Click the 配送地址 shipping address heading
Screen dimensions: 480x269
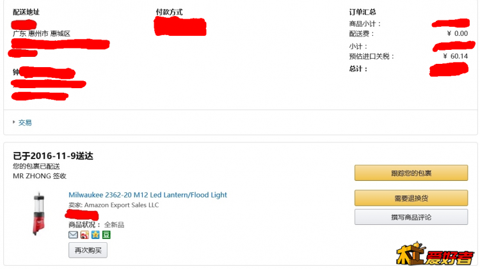[x=26, y=12]
